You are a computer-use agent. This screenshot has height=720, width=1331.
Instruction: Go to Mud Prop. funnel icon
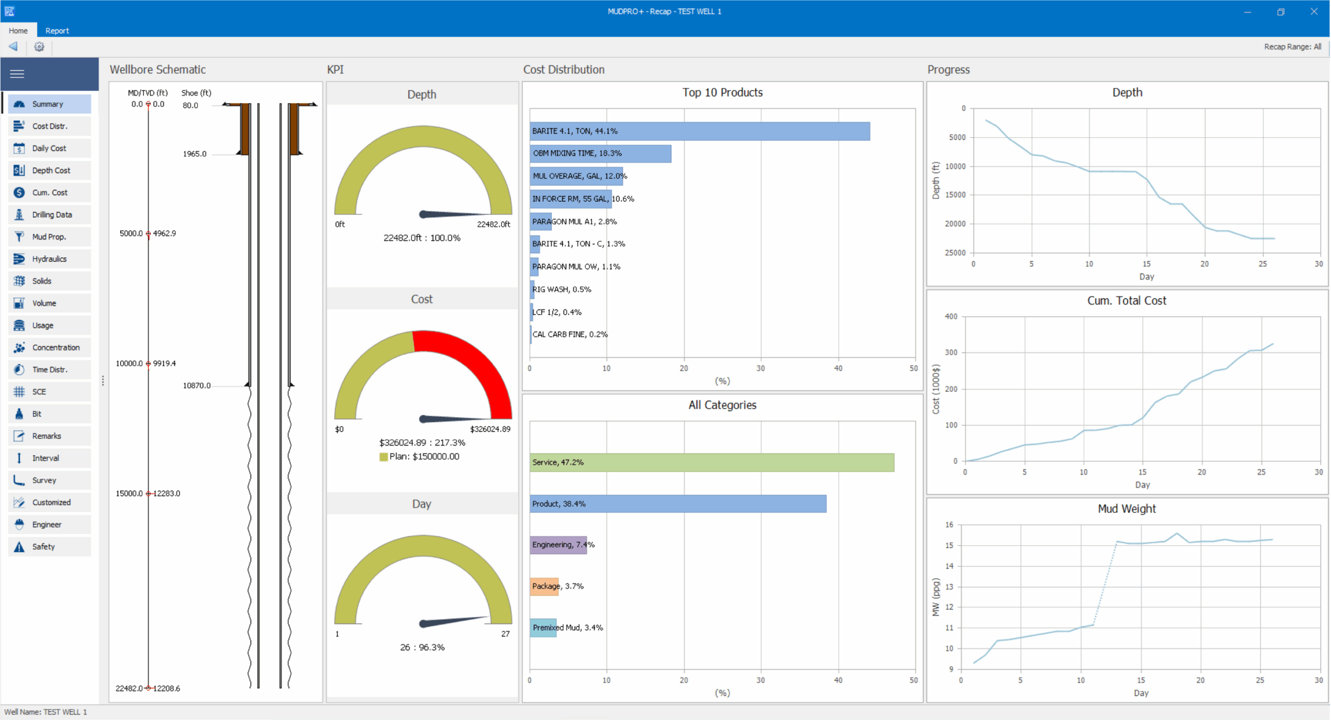pyautogui.click(x=19, y=237)
